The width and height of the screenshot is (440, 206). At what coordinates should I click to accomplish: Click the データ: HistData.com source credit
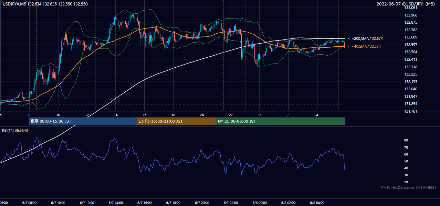click(x=409, y=188)
